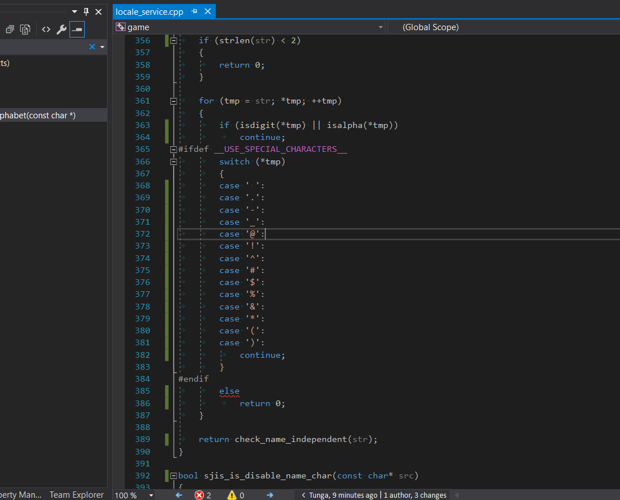Open the Solution Explorer search options dropdown
The image size is (620, 500).
pyautogui.click(x=102, y=47)
